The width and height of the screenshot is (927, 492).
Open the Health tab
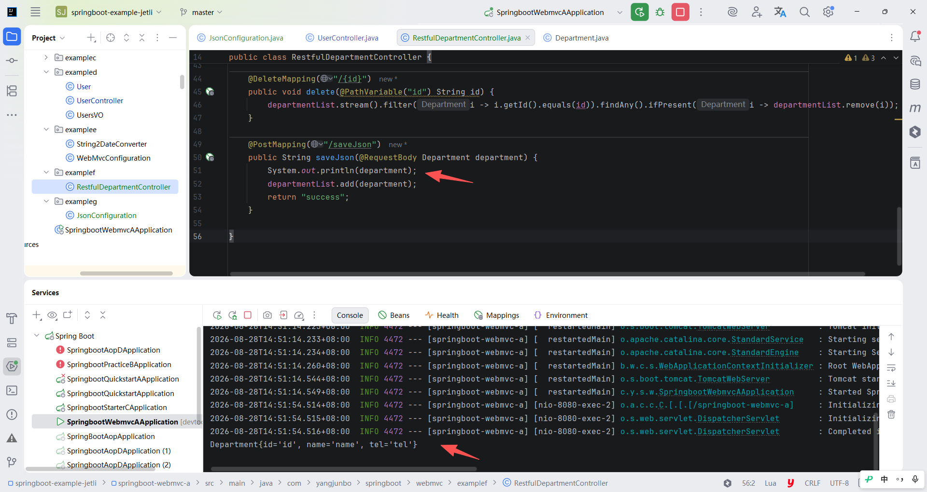tap(442, 315)
